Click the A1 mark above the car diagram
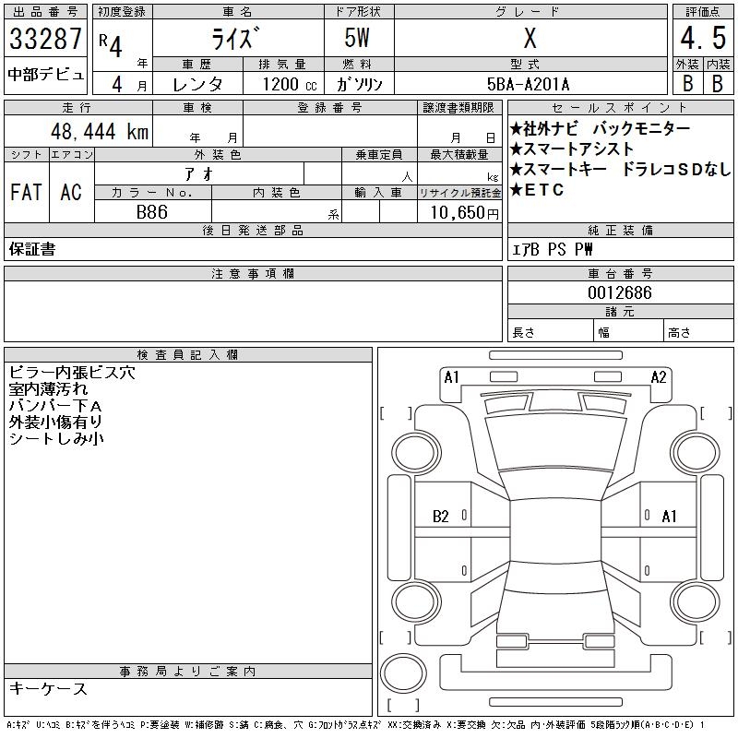Viewport: 738px width, 738px height. pos(451,376)
